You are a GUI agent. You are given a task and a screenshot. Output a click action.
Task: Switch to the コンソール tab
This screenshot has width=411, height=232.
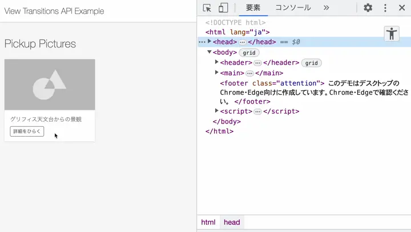point(293,8)
